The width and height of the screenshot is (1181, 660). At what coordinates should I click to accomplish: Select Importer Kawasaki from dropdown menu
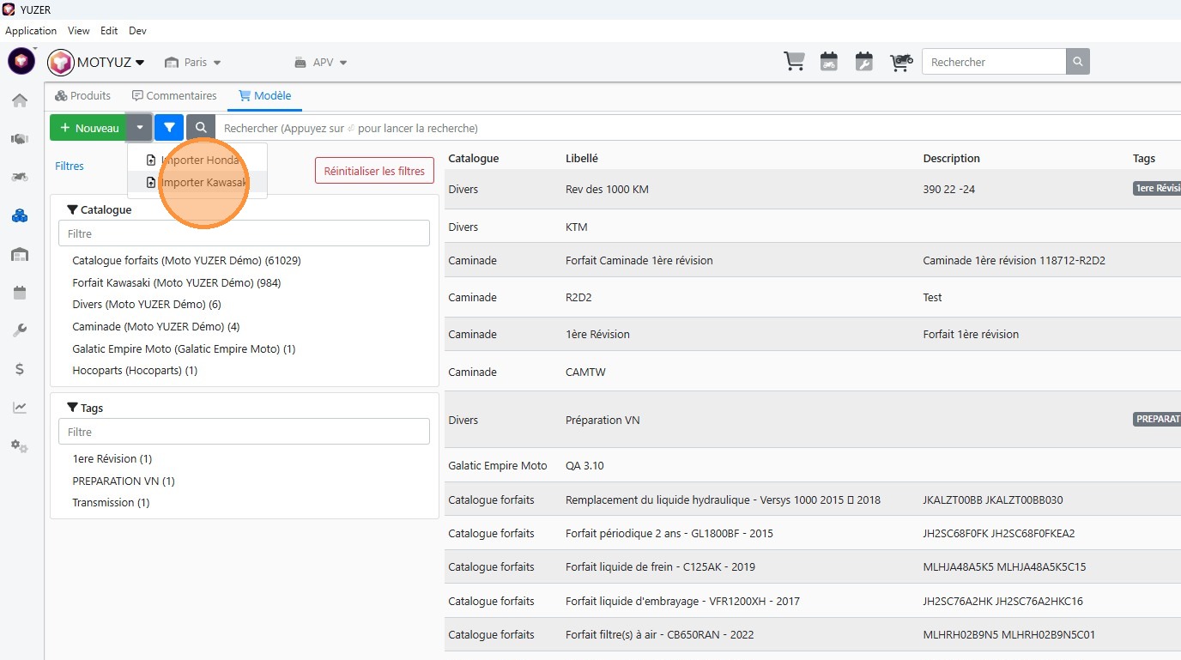tap(203, 183)
